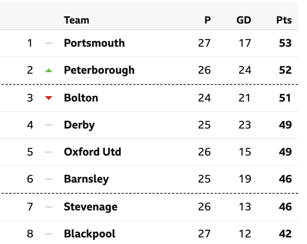
Task: Click the green up arrow beside Peterborough
Action: coord(49,70)
